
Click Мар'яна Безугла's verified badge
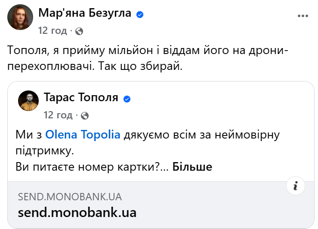140,14
